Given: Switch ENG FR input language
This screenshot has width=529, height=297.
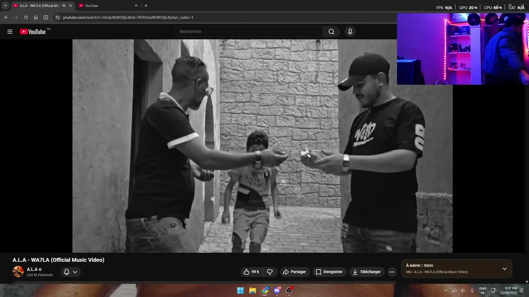Looking at the screenshot, I should (482, 290).
